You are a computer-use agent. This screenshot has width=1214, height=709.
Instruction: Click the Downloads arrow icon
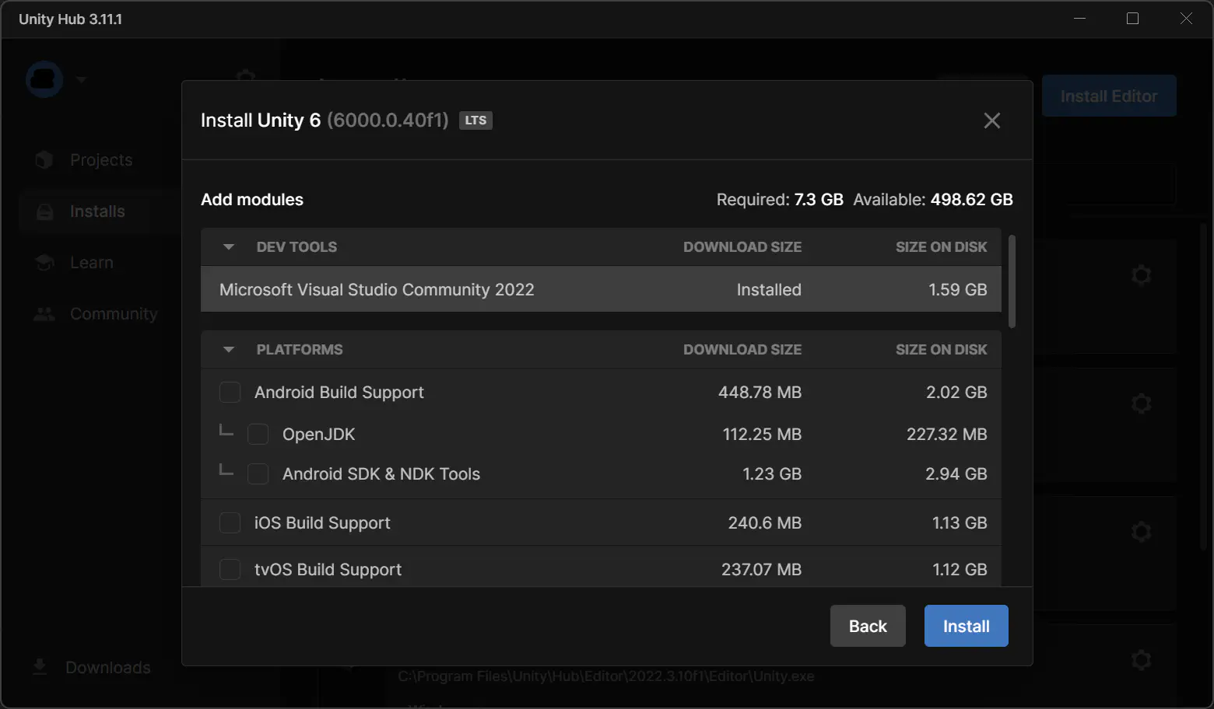(40, 667)
